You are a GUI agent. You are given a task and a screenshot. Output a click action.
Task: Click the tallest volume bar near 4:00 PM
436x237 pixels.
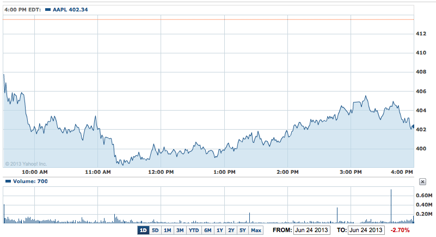(391, 207)
